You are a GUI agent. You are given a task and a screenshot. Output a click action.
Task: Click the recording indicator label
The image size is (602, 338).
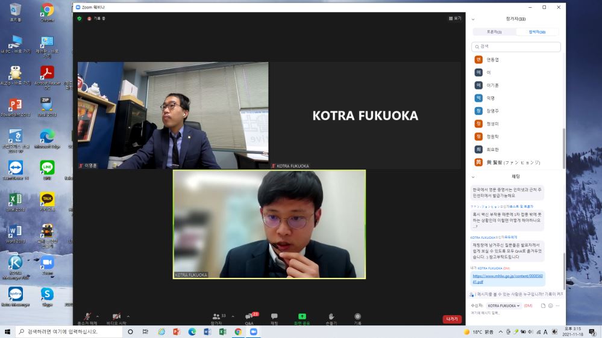pos(96,19)
